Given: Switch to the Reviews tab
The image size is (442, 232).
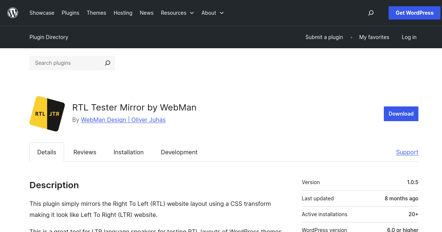Looking at the screenshot, I should 85,152.
